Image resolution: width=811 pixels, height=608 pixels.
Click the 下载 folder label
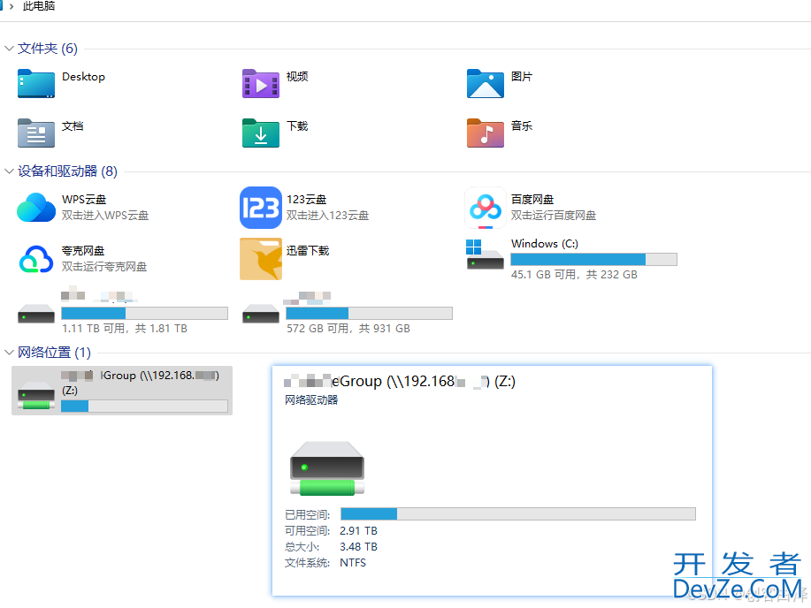[297, 126]
